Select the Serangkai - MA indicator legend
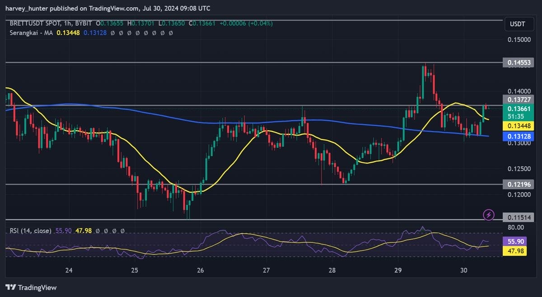Screen dimensions: 542x297 (32, 33)
